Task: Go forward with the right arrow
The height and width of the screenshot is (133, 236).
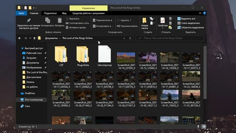Action: coord(25,38)
